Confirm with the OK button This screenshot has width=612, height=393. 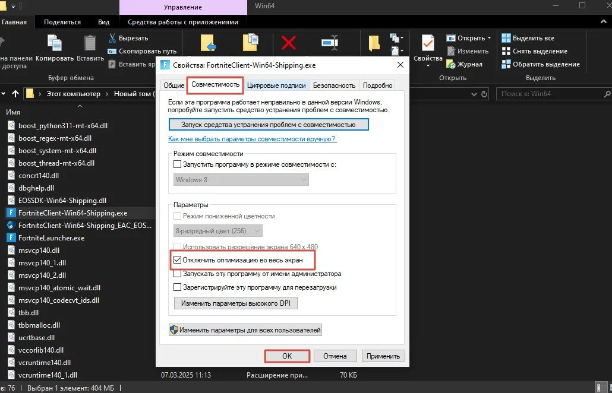coord(287,356)
